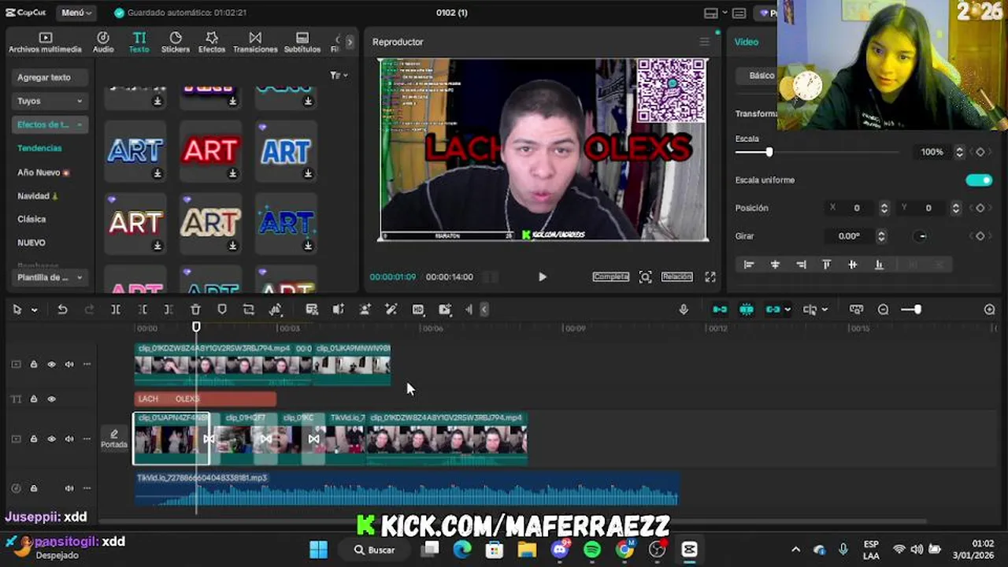Adjust the Escala slider
The height and width of the screenshot is (567, 1008).
pos(769,152)
